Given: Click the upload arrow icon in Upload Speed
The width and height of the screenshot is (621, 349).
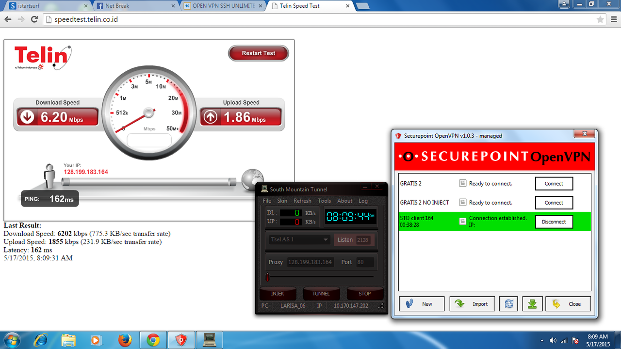Looking at the screenshot, I should pyautogui.click(x=210, y=117).
